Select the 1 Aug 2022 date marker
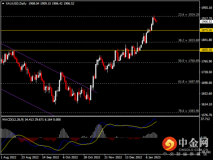Screen dimensions: 213x160 click(9, 157)
